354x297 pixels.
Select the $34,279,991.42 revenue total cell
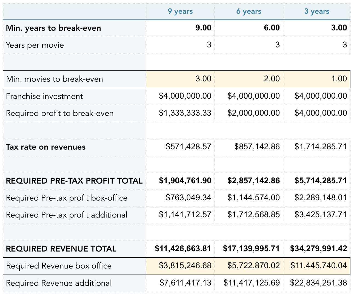pyautogui.click(x=317, y=249)
